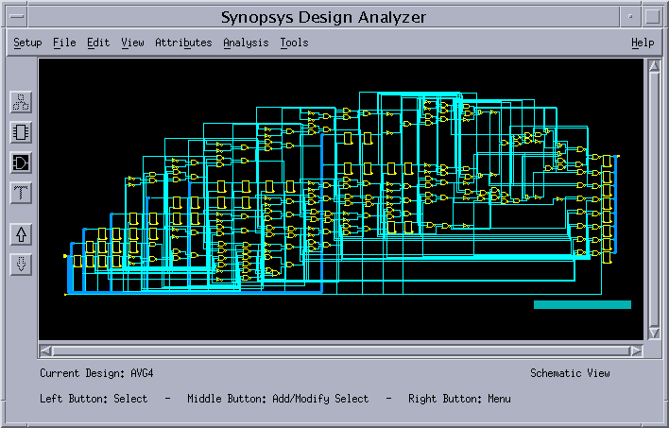Screen dimensions: 669x428
Task: Click the down arrow hierarchy button
Action: [21, 264]
